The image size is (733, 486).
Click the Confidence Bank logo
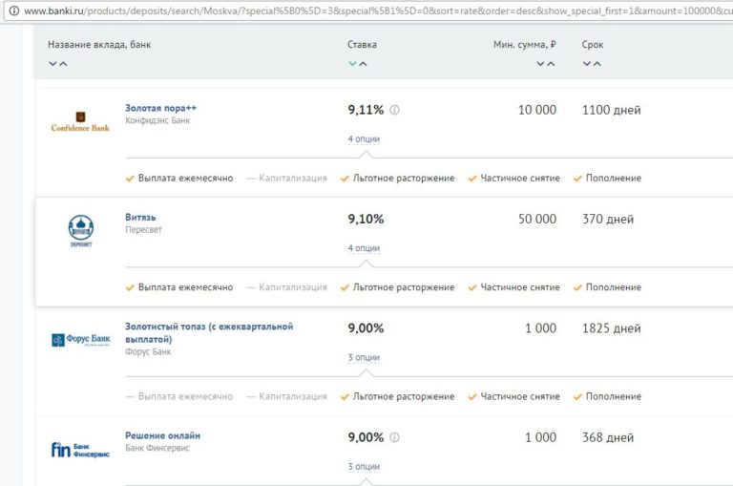[x=80, y=121]
